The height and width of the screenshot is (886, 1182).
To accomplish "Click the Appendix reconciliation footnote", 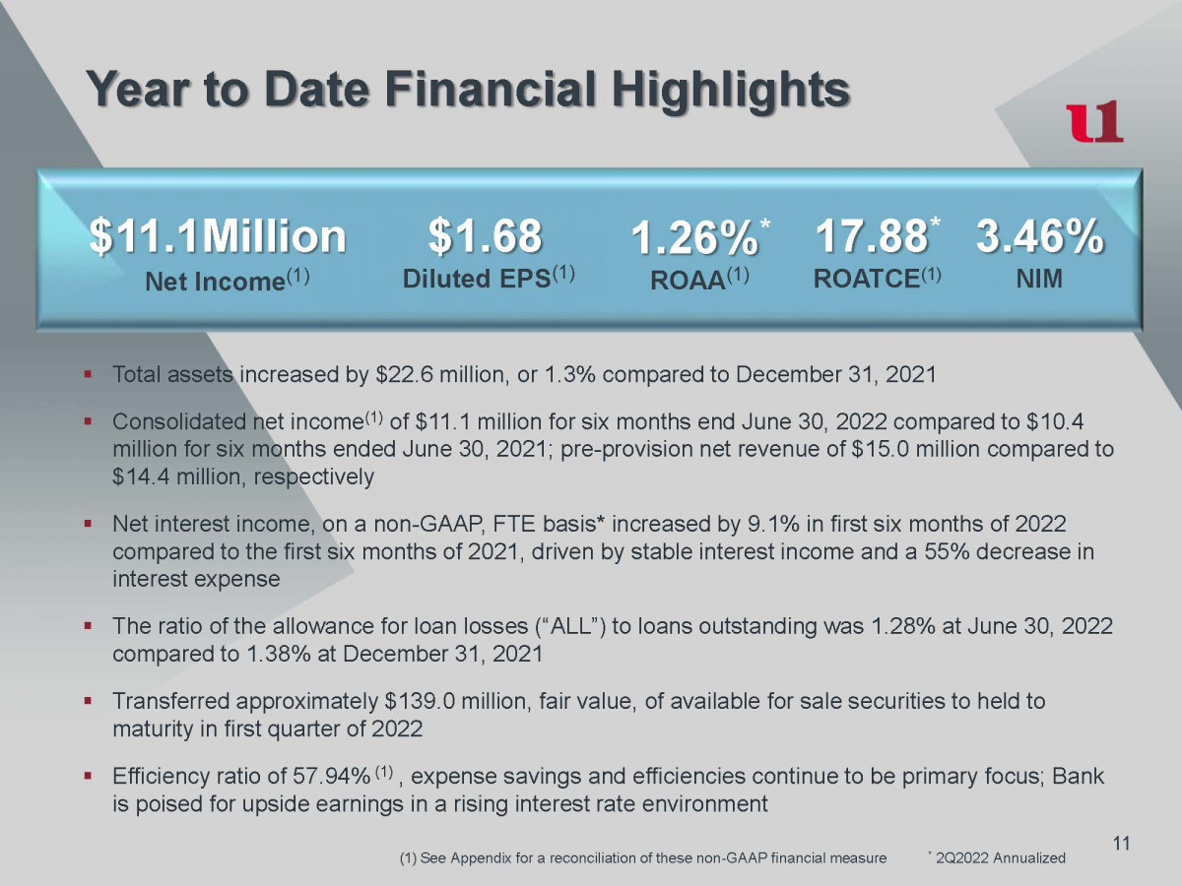I will tap(642, 858).
